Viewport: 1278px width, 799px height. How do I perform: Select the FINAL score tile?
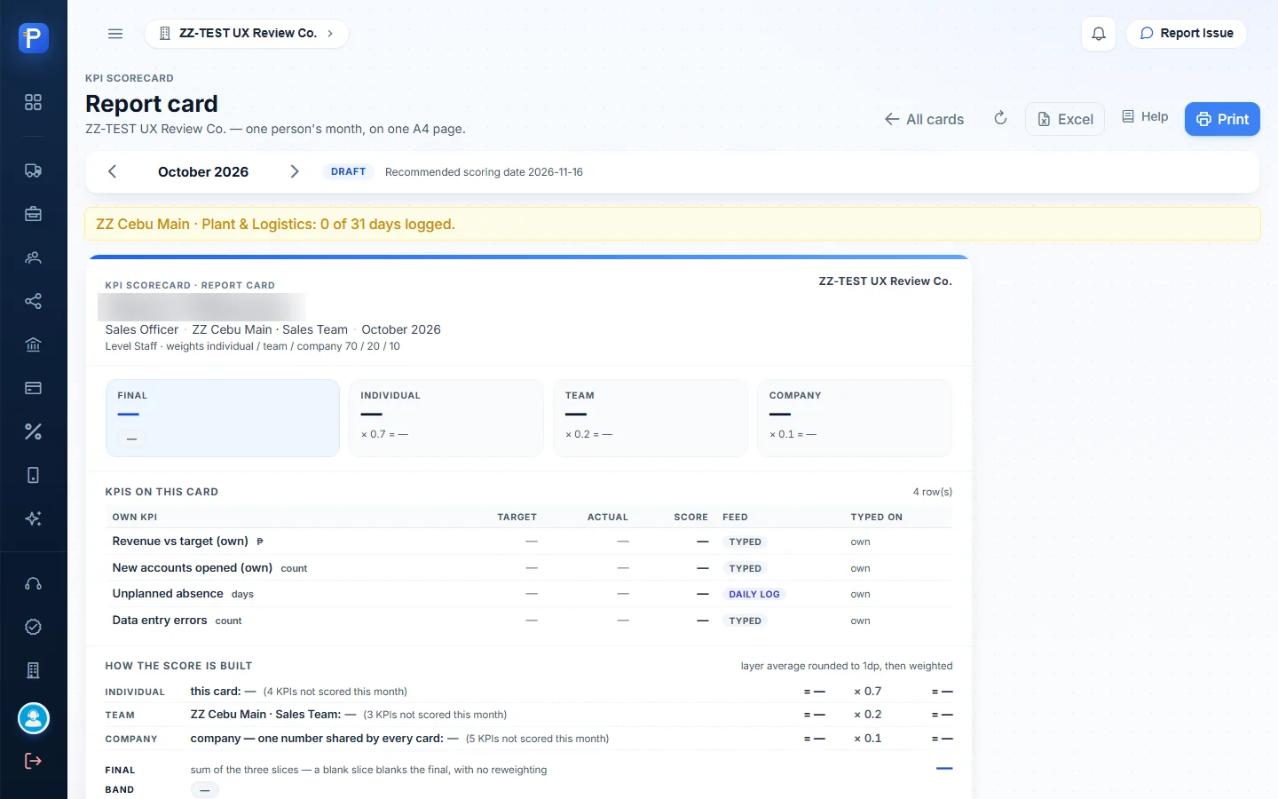tap(223, 418)
